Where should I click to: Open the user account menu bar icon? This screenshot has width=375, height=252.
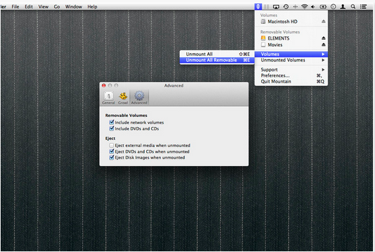[343, 7]
